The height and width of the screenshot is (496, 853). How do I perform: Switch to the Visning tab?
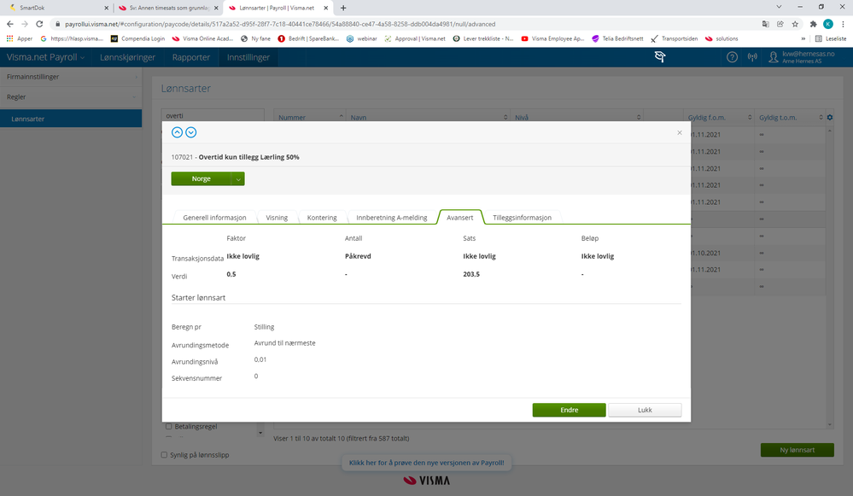(x=277, y=218)
